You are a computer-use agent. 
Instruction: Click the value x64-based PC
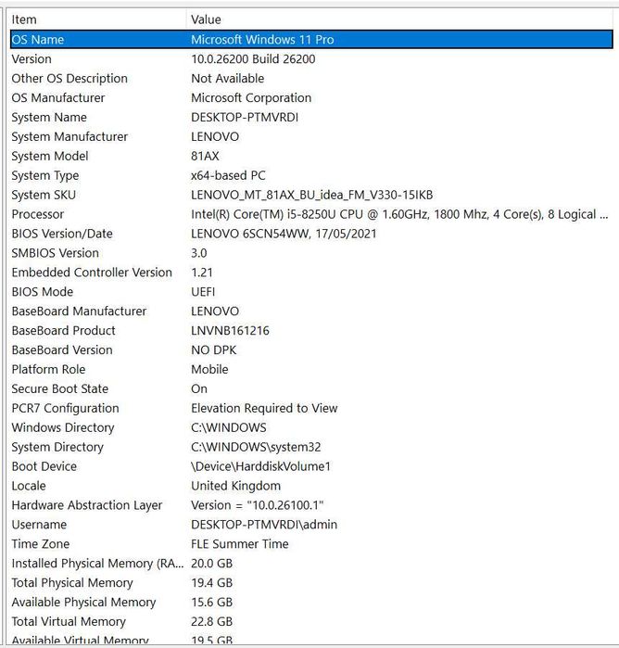coord(228,175)
